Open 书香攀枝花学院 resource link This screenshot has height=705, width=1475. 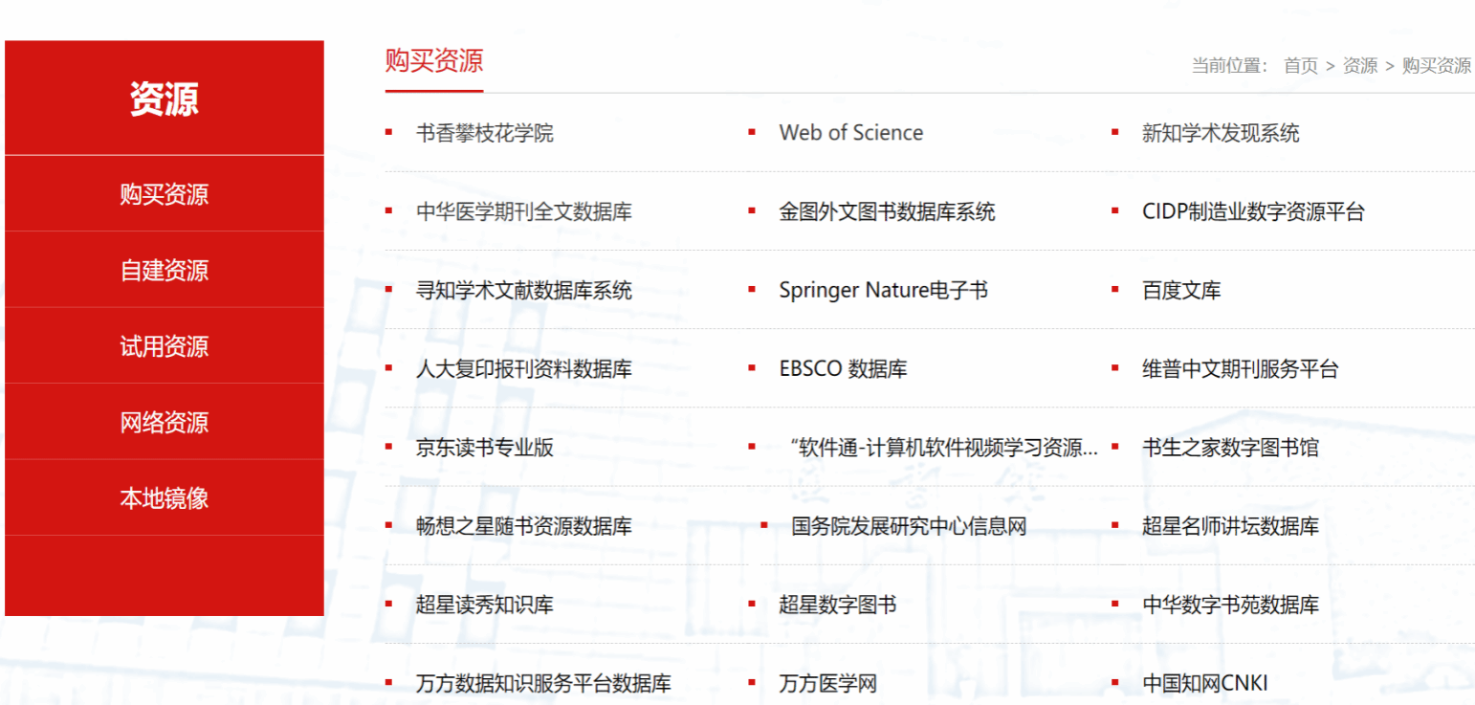pyautogui.click(x=484, y=133)
